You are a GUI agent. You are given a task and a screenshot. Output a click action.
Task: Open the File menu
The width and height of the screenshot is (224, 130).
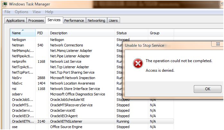pos(7,12)
